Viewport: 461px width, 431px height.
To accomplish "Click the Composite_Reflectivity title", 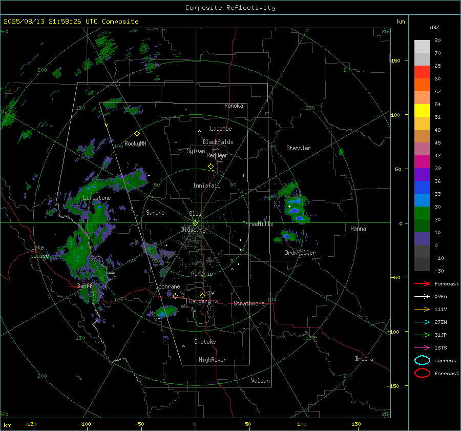I will click(x=230, y=8).
